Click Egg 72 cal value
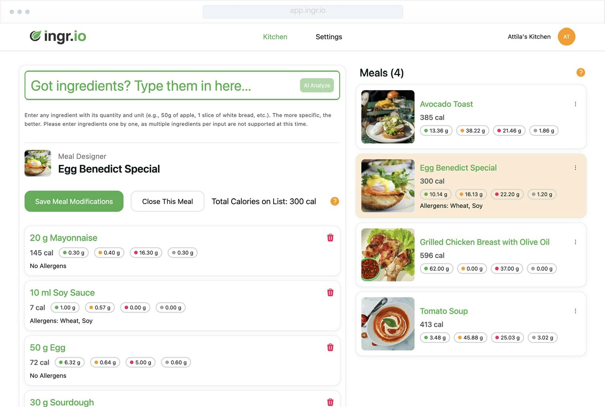Screen dimensions: 605x407 (x=39, y=362)
